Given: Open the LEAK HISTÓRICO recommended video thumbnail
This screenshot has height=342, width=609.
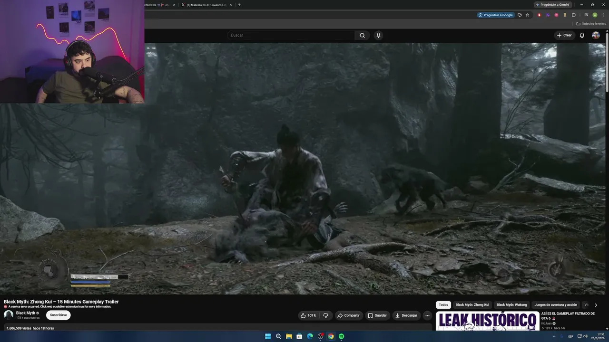Looking at the screenshot, I should point(488,321).
